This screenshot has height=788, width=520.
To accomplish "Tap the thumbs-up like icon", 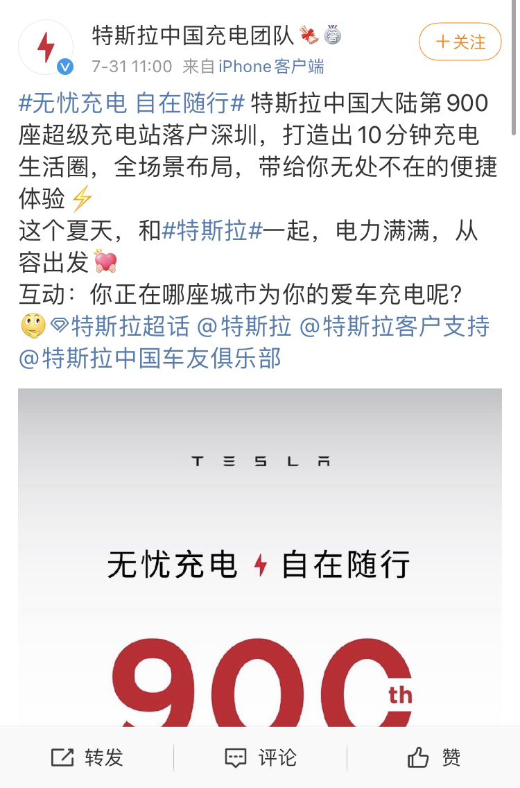I will coord(418,757).
